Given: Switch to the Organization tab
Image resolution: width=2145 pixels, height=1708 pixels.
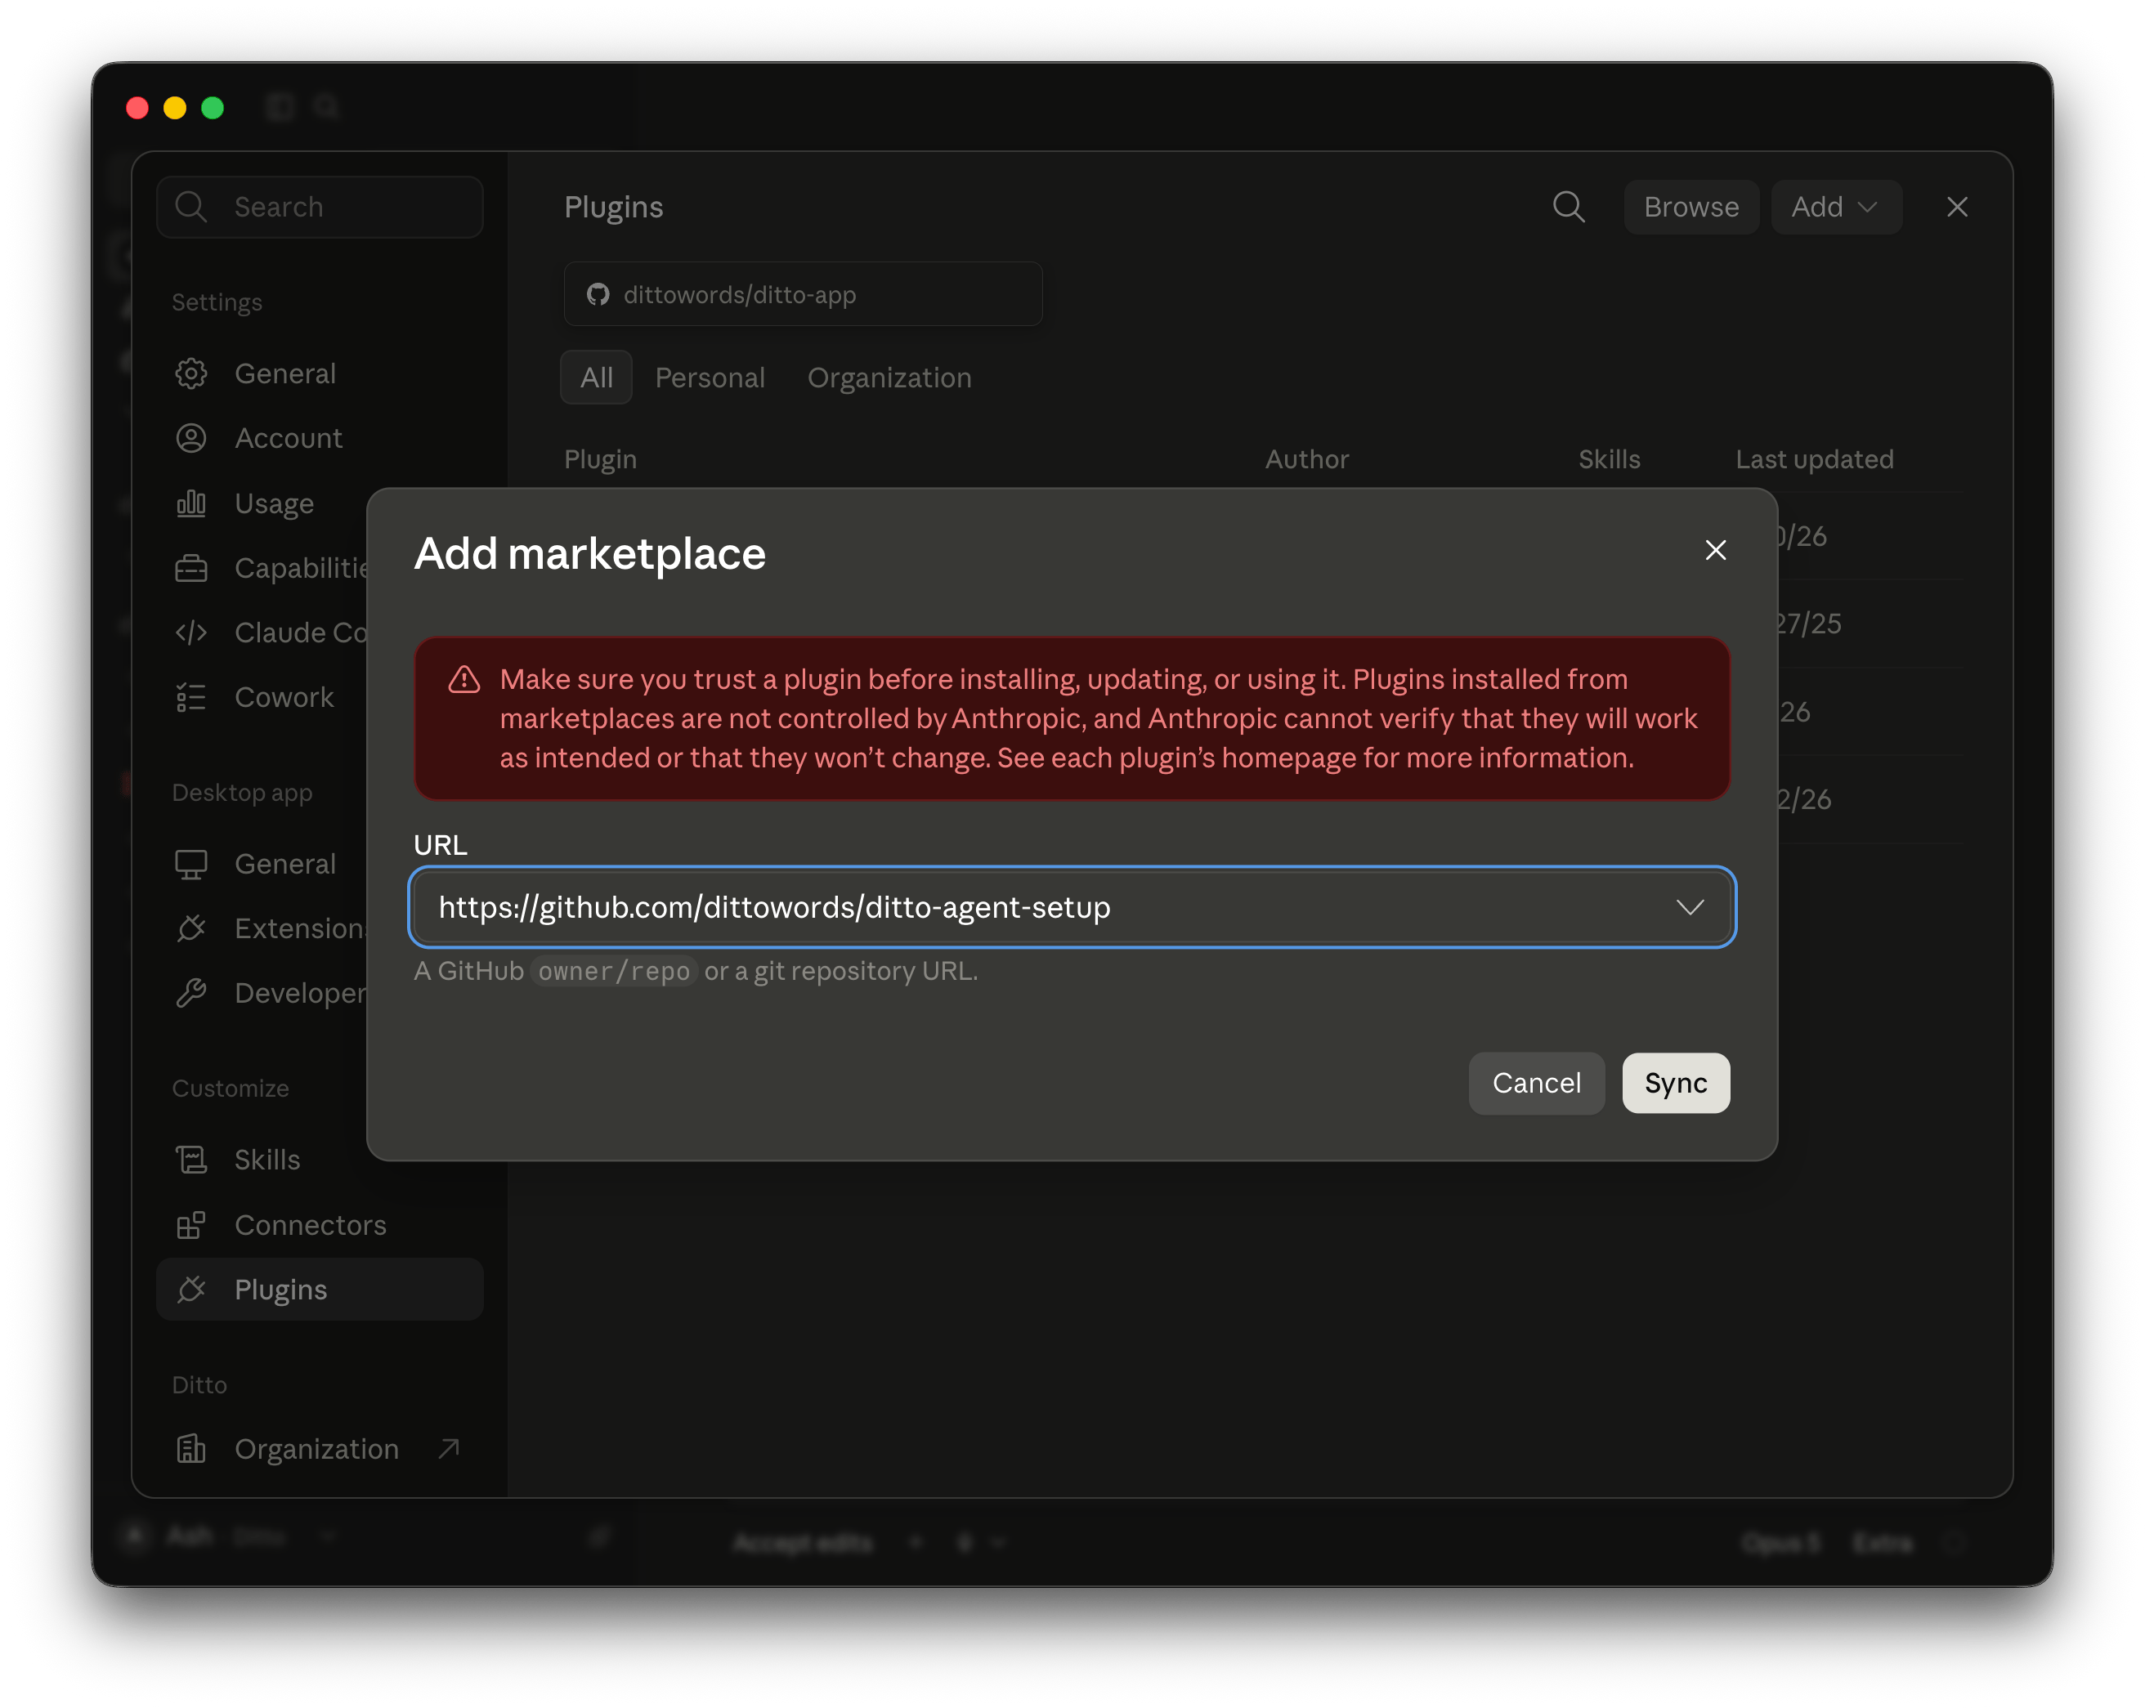Looking at the screenshot, I should point(889,377).
